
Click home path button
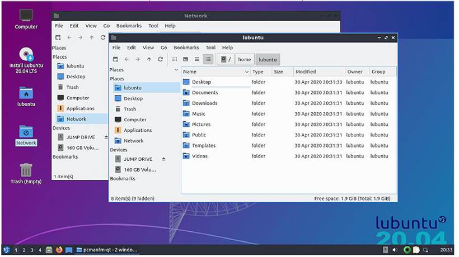pyautogui.click(x=245, y=59)
